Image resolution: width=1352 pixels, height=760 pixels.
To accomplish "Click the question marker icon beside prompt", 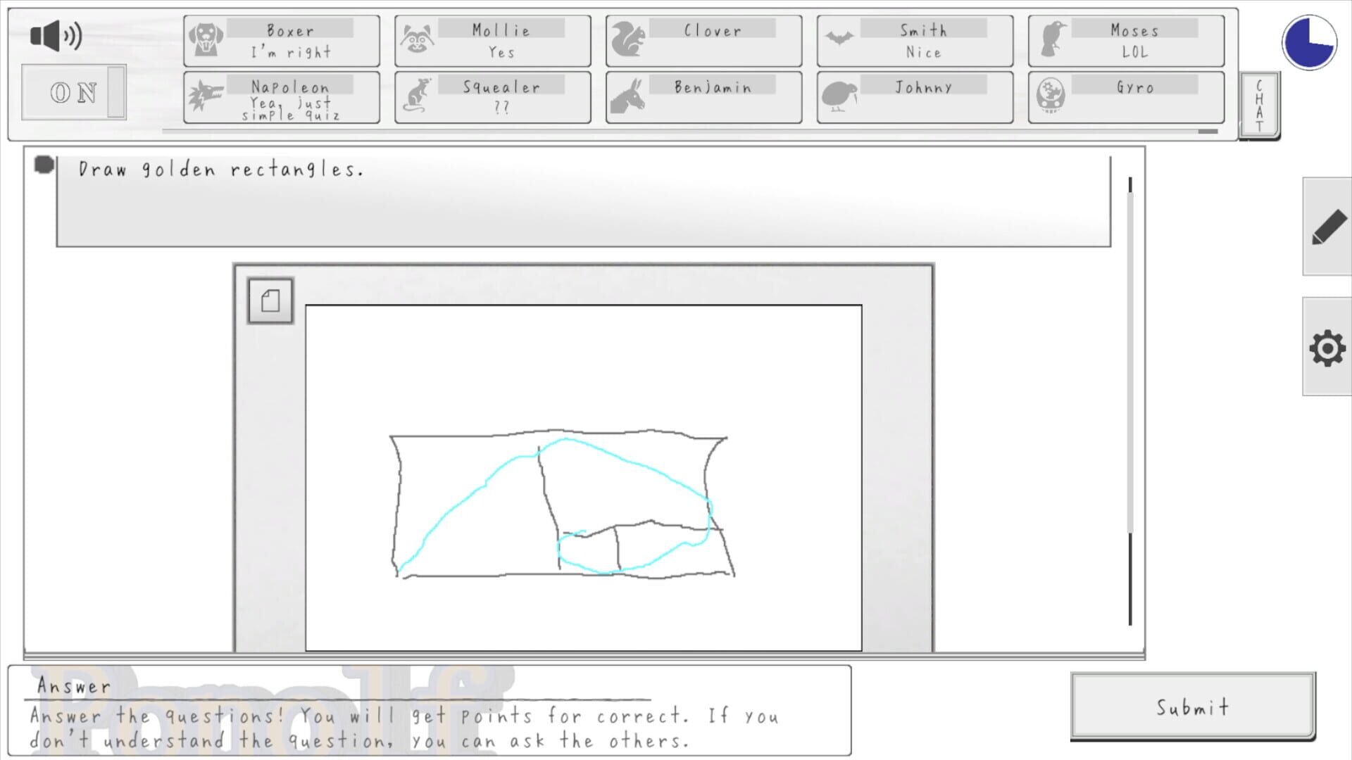I will pos(44,165).
